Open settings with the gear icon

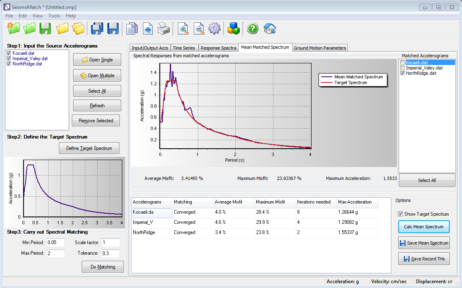(214, 28)
